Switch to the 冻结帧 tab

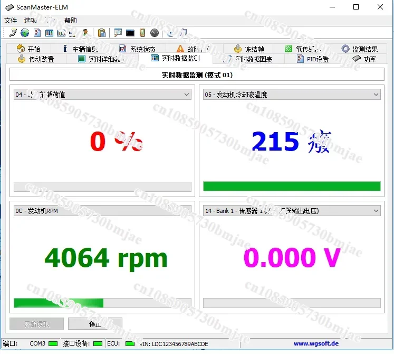[249, 49]
